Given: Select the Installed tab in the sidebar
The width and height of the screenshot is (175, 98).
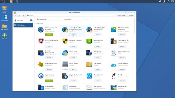Looking at the screenshot, I should point(23,20).
